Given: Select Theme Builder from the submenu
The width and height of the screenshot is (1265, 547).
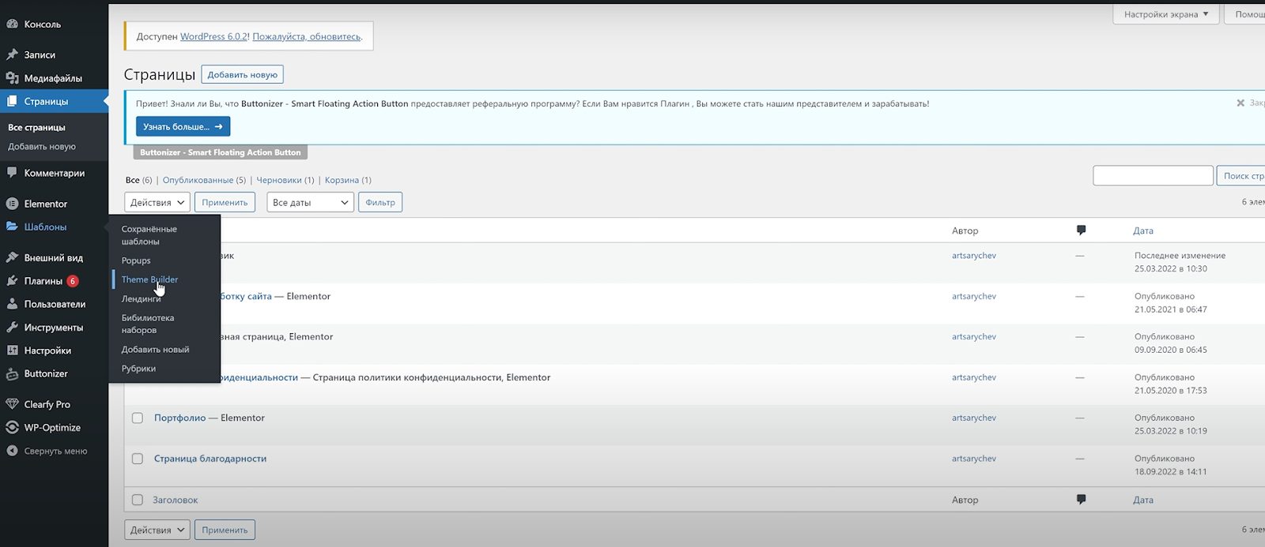Looking at the screenshot, I should click(149, 279).
